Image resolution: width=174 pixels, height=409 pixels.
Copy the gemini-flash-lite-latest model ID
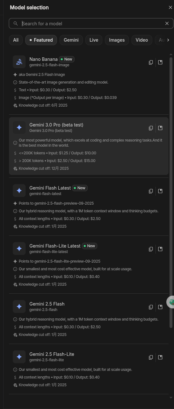[x=151, y=249]
